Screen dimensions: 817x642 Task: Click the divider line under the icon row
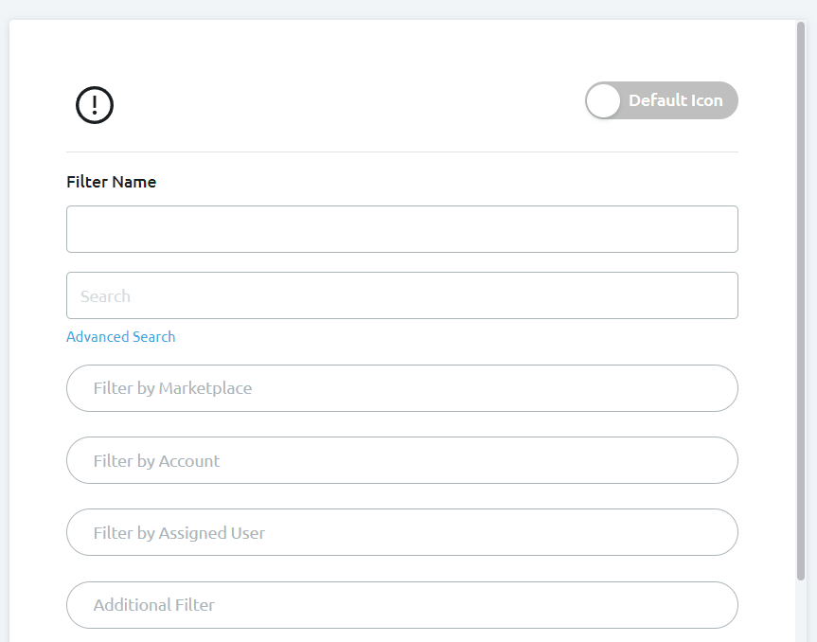click(401, 152)
